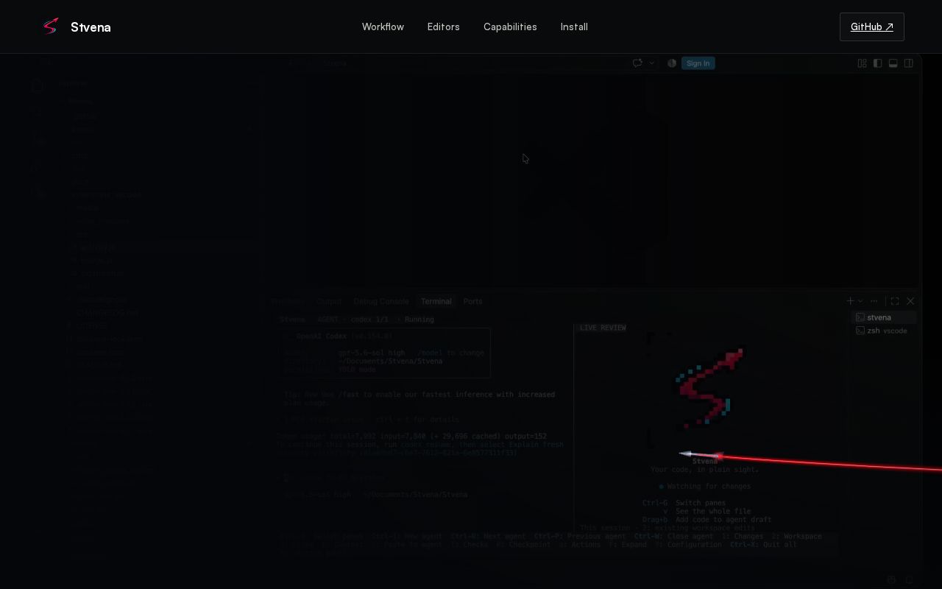The width and height of the screenshot is (942, 589).
Task: Switch to the Debug Console tab
Action: [380, 301]
